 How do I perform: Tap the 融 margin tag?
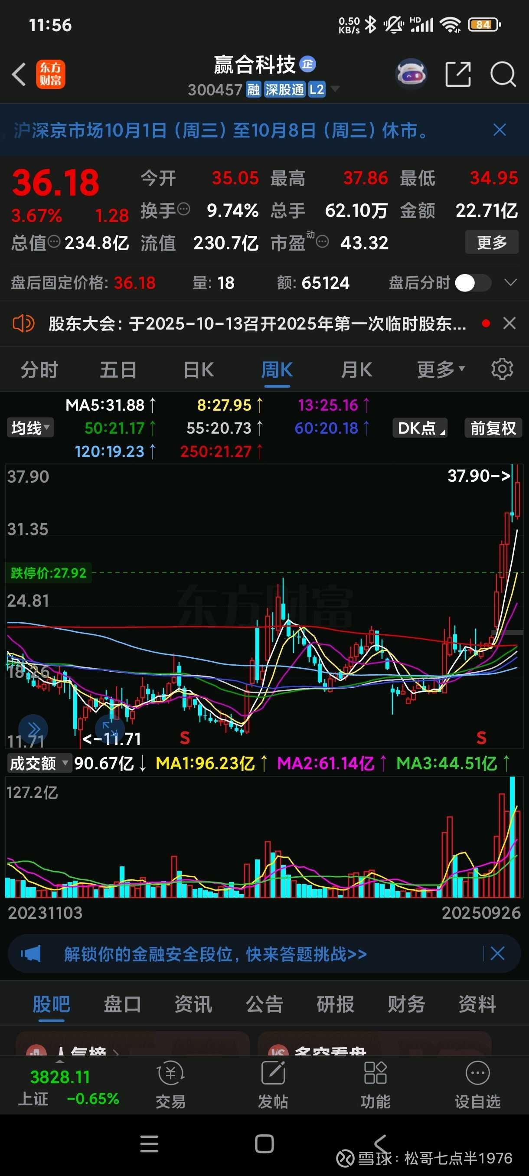253,89
